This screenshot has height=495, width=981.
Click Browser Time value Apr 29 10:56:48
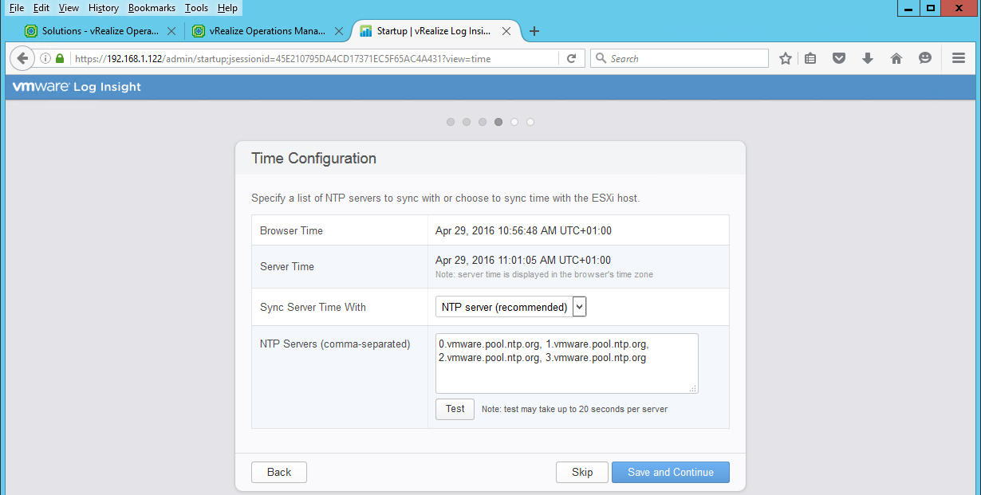tap(523, 230)
